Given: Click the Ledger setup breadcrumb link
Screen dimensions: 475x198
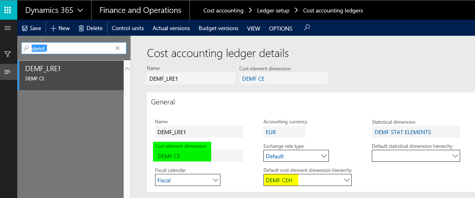Looking at the screenshot, I should [x=273, y=10].
